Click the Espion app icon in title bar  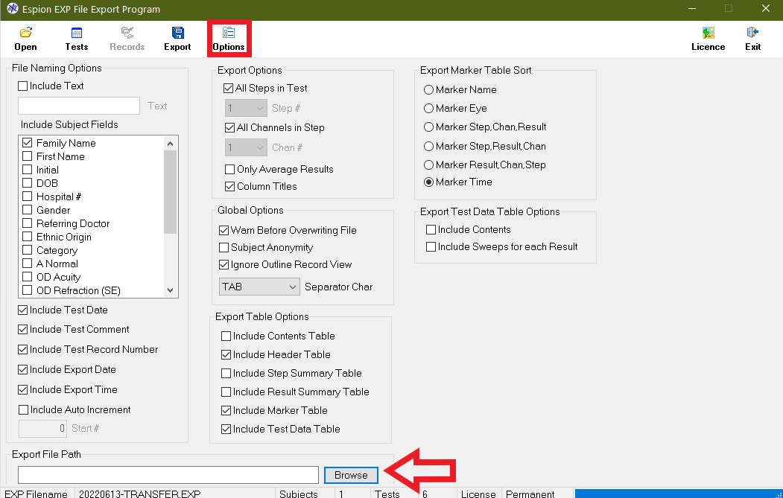click(12, 9)
